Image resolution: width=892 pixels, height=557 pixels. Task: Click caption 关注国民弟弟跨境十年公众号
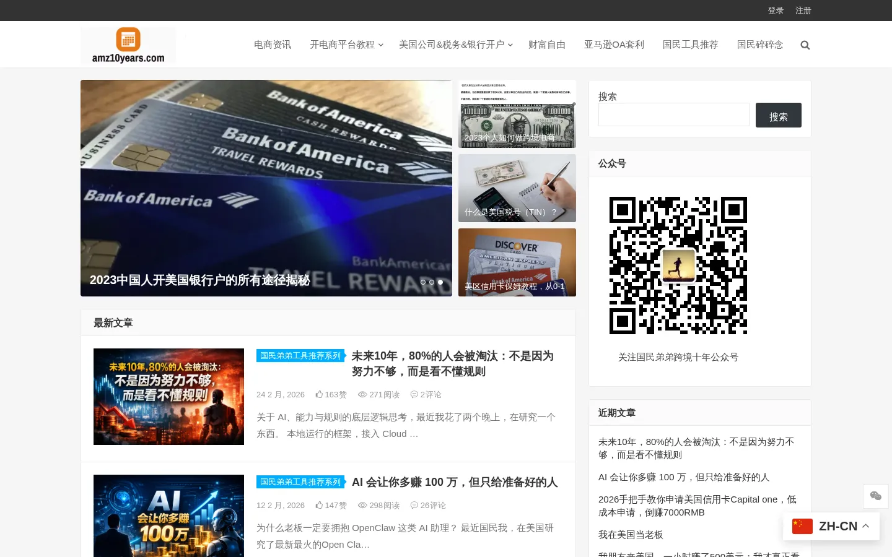click(x=678, y=357)
